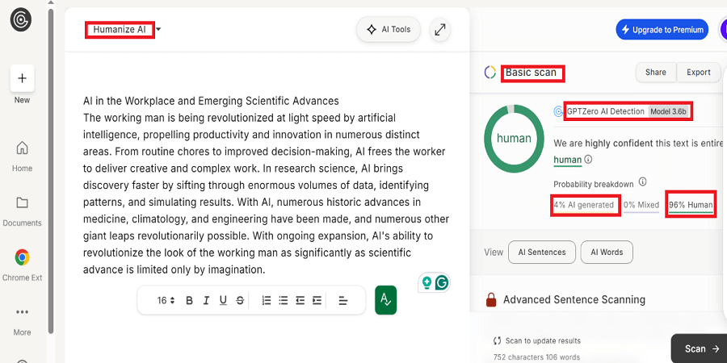727x363 pixels.
Task: Click the Model 3.6b badge
Action: pyautogui.click(x=668, y=111)
